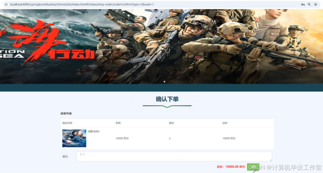Open the 电影名称6 poster thumbnail
This screenshot has height=173, width=323.
pos(74,138)
